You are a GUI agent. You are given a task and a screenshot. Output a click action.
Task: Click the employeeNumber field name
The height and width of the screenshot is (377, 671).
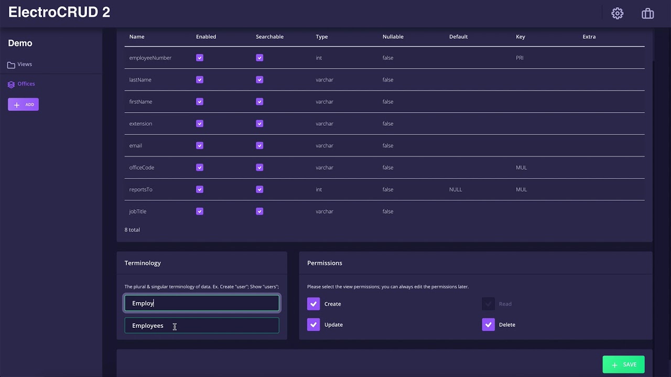150,58
